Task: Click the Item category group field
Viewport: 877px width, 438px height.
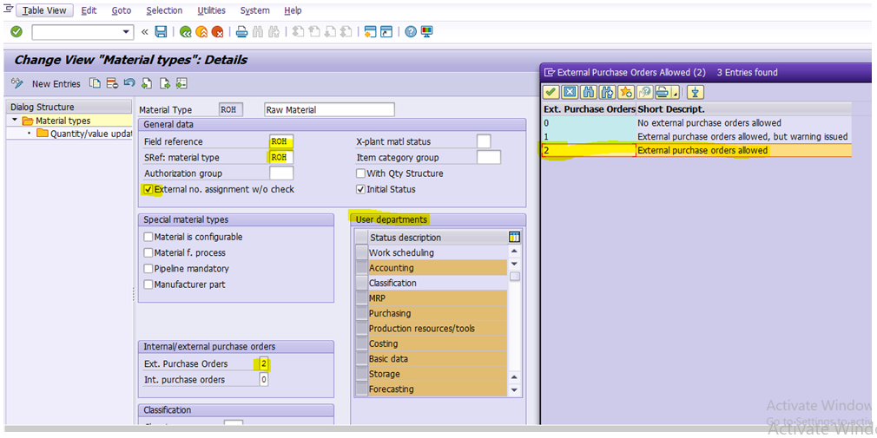Action: tap(489, 158)
